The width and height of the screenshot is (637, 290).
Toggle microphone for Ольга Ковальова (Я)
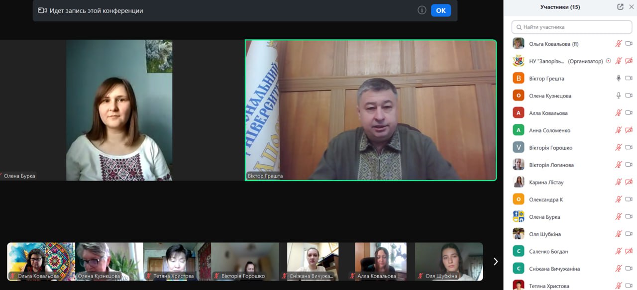click(619, 44)
